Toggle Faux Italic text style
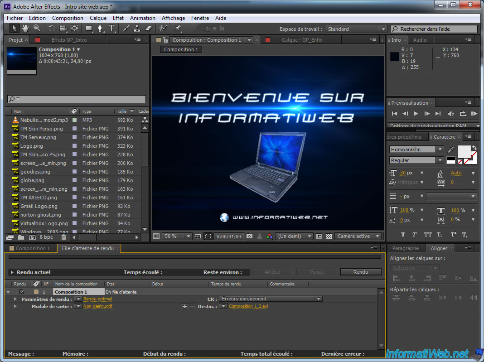Screen dimensions: 484x362 tap(415, 235)
